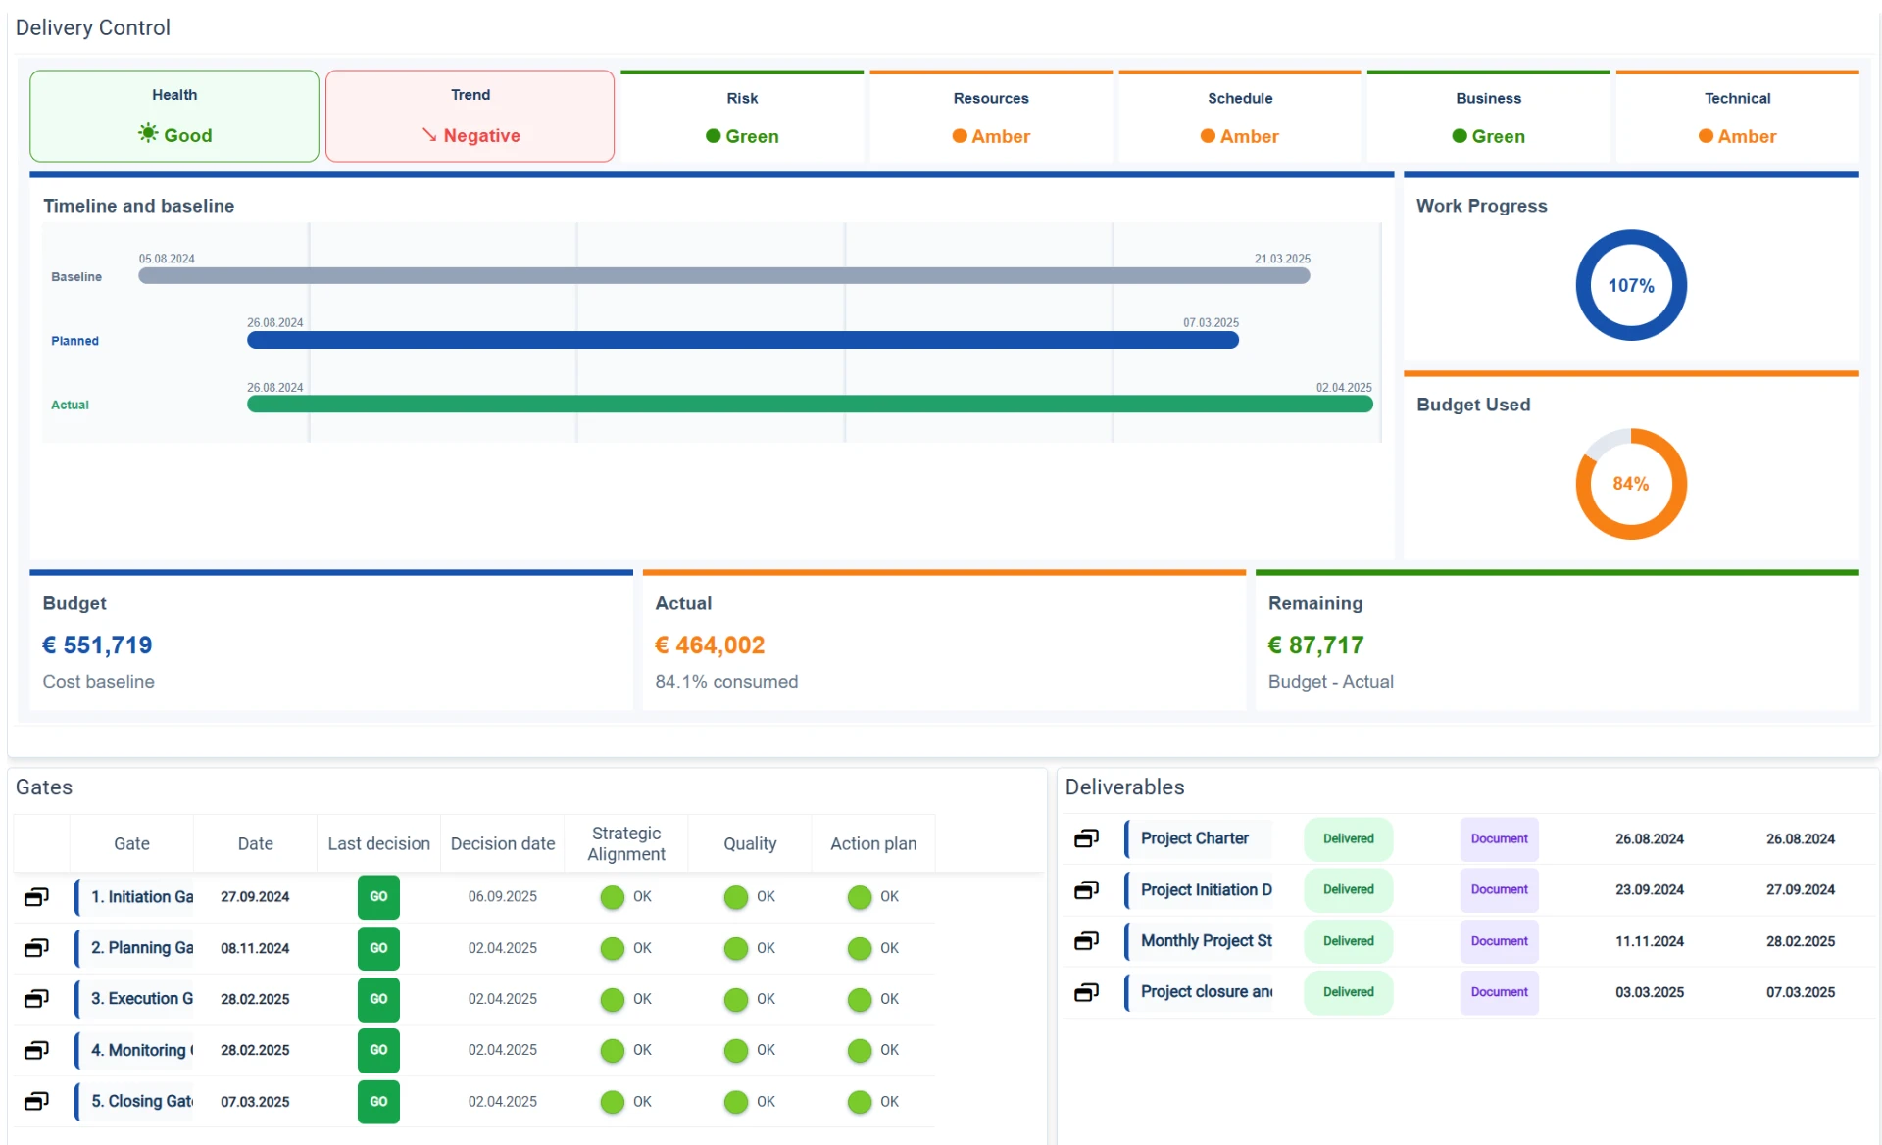Open record icon for Execution Gate row
1882x1145 pixels.
point(36,999)
